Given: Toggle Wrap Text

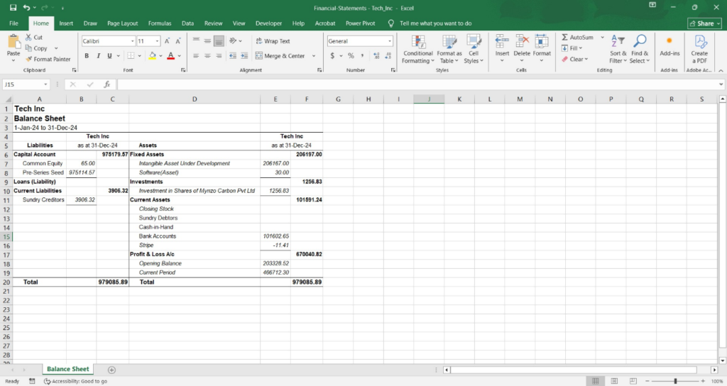Looking at the screenshot, I should [273, 40].
